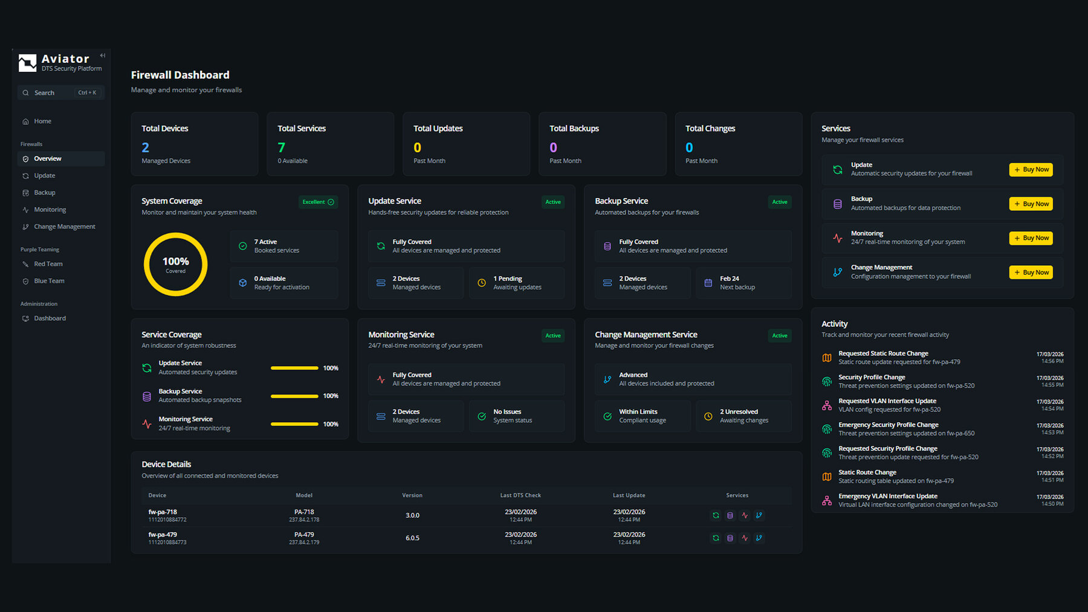1088x612 pixels.
Task: Click Buy Now for Update service
Action: pyautogui.click(x=1031, y=170)
